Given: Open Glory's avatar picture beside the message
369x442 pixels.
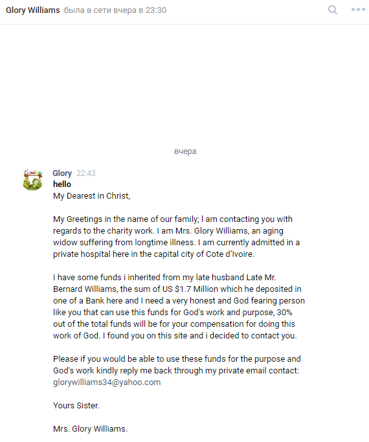Looking at the screenshot, I should (x=33, y=179).
